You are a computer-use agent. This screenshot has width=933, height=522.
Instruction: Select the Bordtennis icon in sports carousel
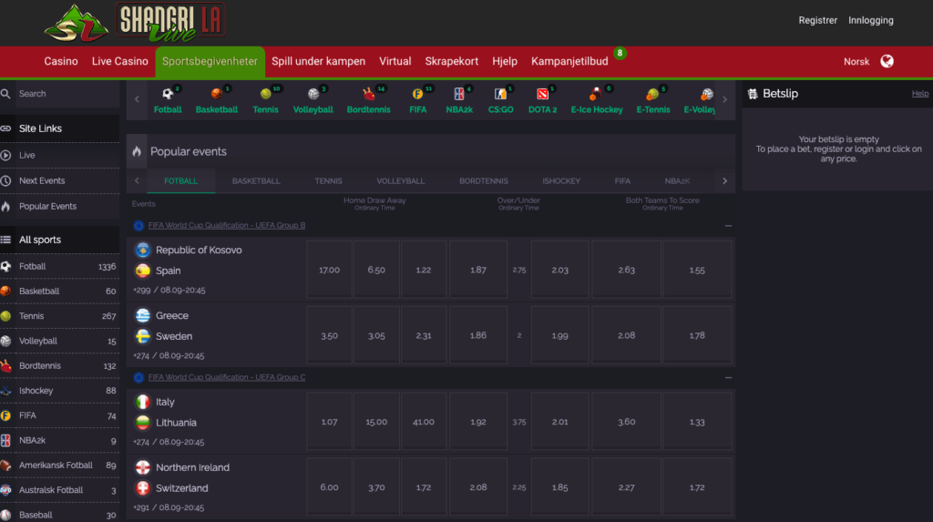(368, 94)
